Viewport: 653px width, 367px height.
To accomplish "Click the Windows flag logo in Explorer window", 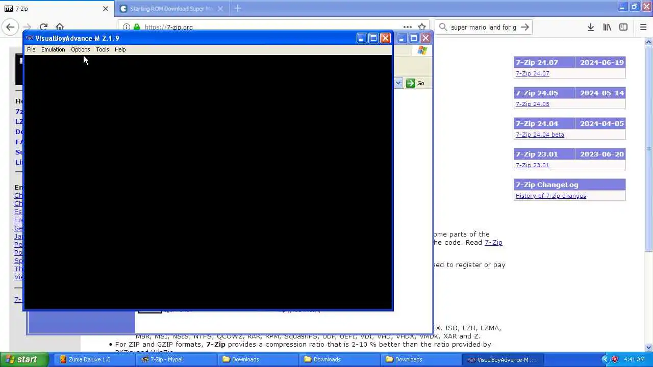I will (422, 50).
